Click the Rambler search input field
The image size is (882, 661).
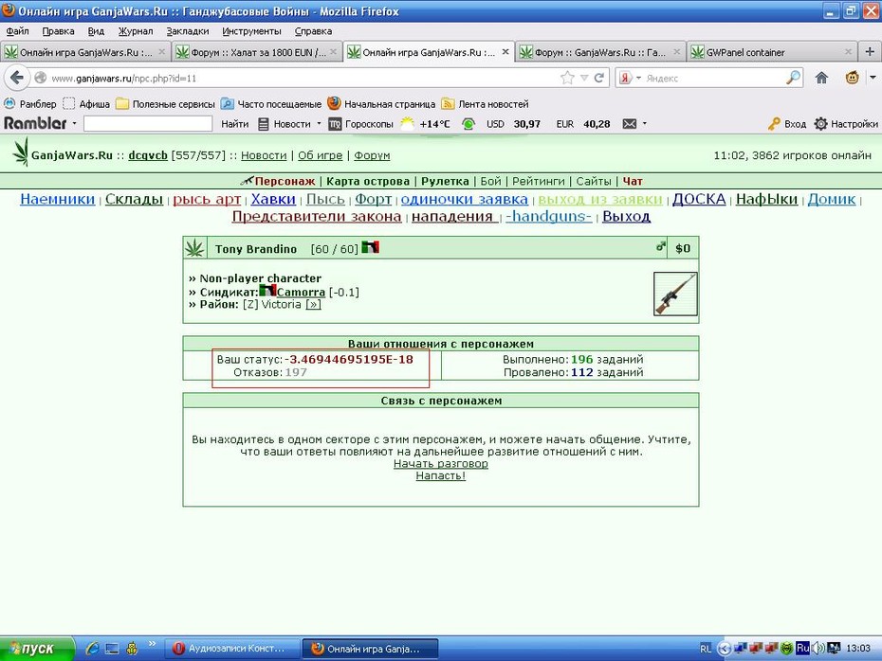point(148,123)
